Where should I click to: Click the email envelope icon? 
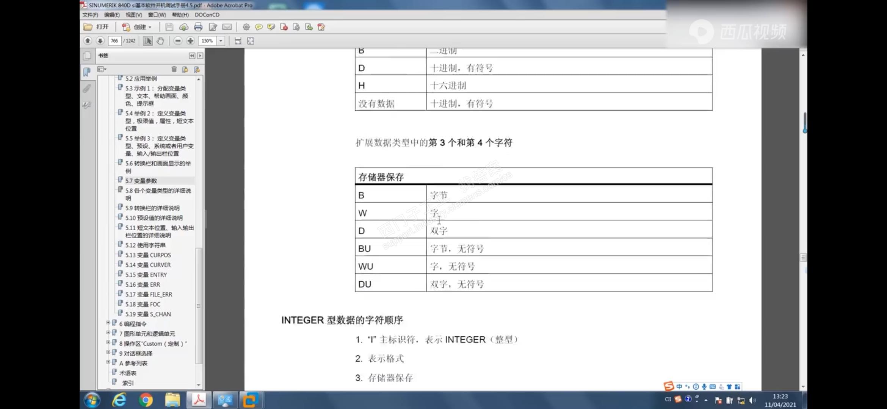(x=227, y=27)
